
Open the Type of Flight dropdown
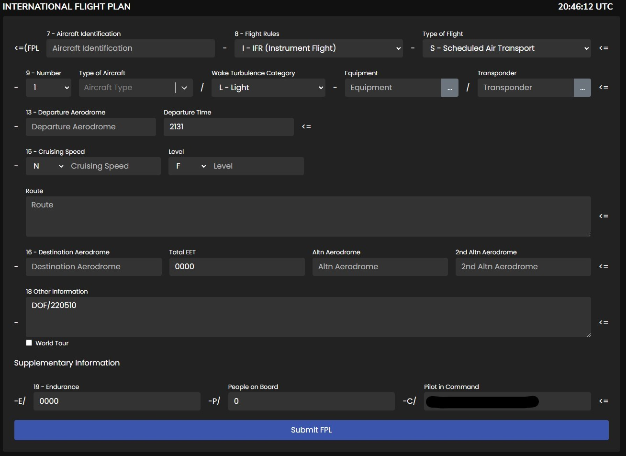click(x=507, y=48)
